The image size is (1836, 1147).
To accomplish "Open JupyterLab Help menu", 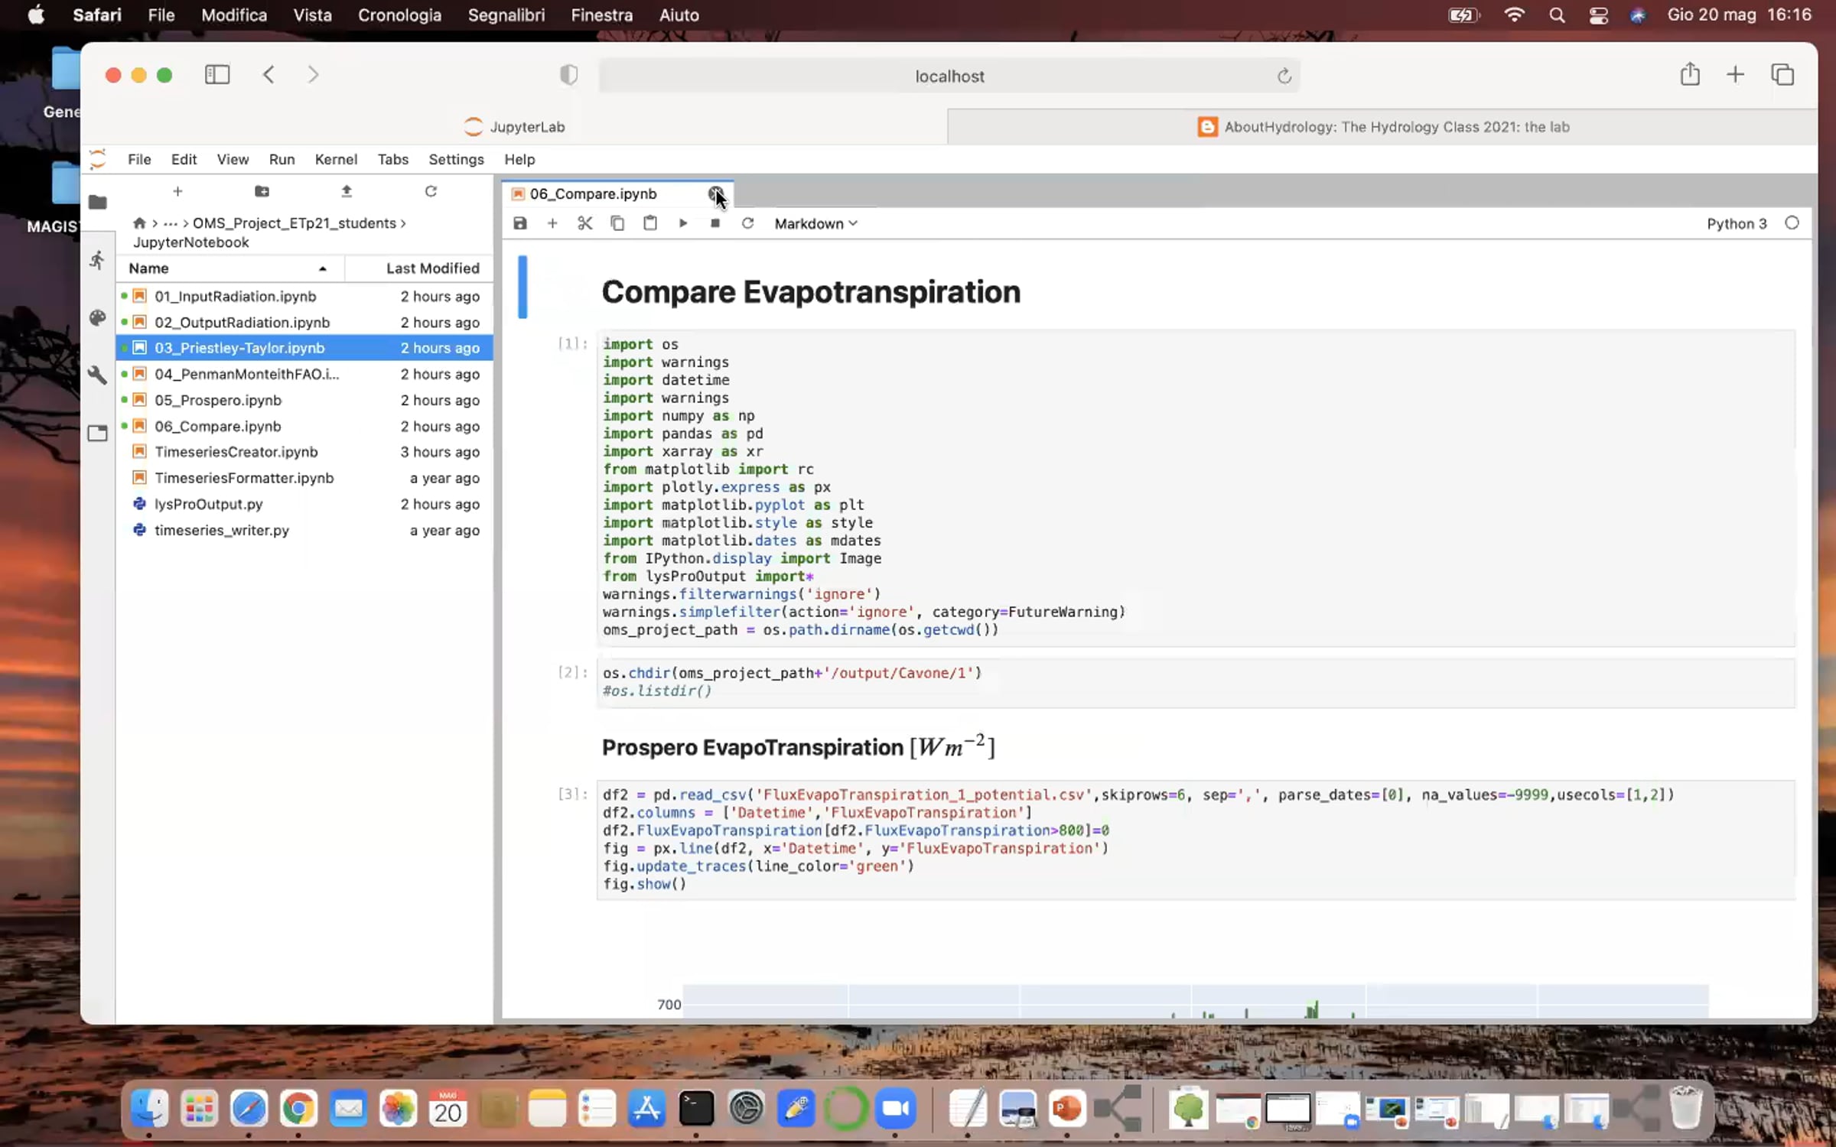I will (519, 159).
